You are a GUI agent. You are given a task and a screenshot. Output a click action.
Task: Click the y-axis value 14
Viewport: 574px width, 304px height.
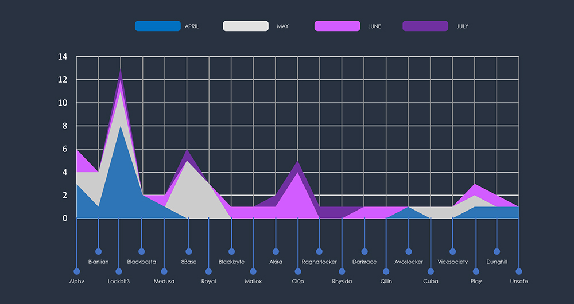point(63,57)
